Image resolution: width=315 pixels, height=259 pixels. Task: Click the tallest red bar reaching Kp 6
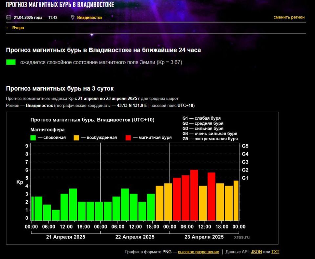pyautogui.click(x=194, y=195)
